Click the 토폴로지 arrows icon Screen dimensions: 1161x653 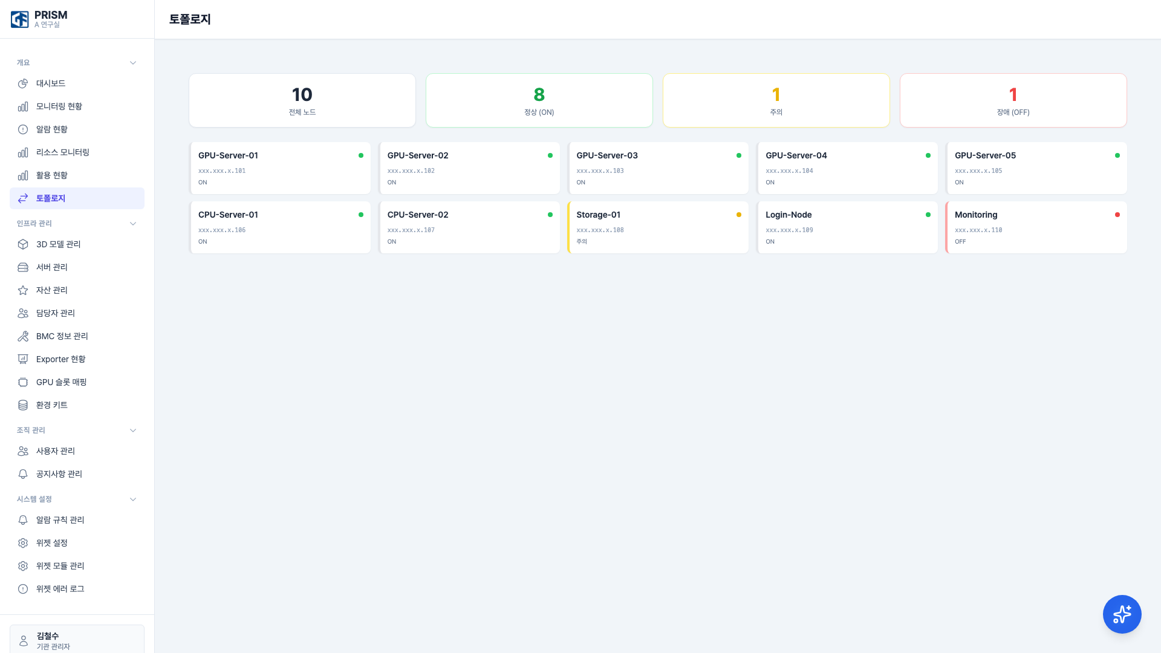tap(23, 198)
